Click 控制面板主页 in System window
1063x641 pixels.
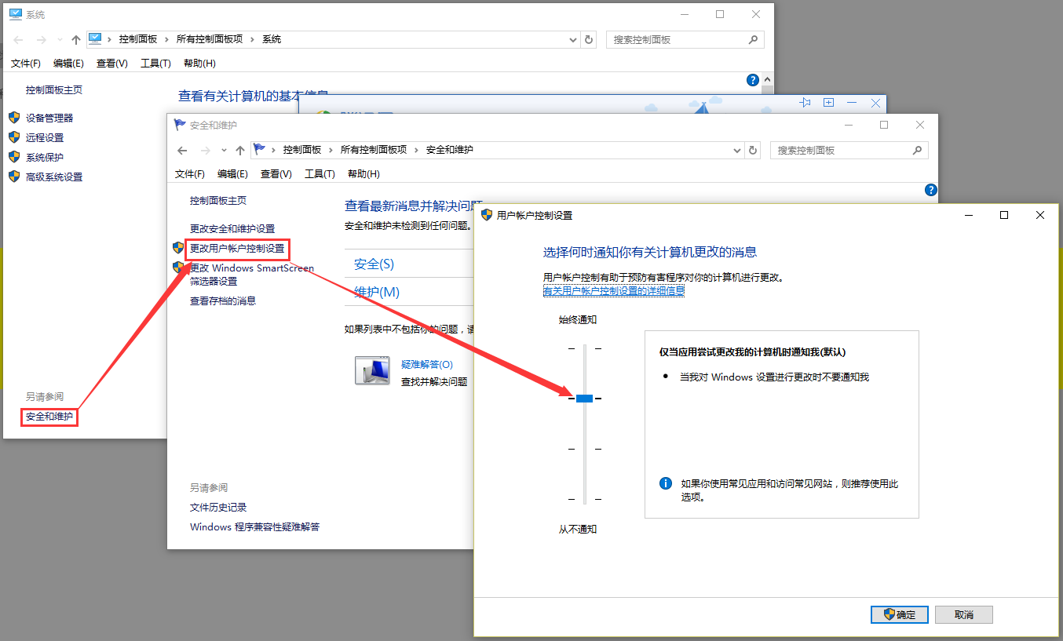pos(54,90)
